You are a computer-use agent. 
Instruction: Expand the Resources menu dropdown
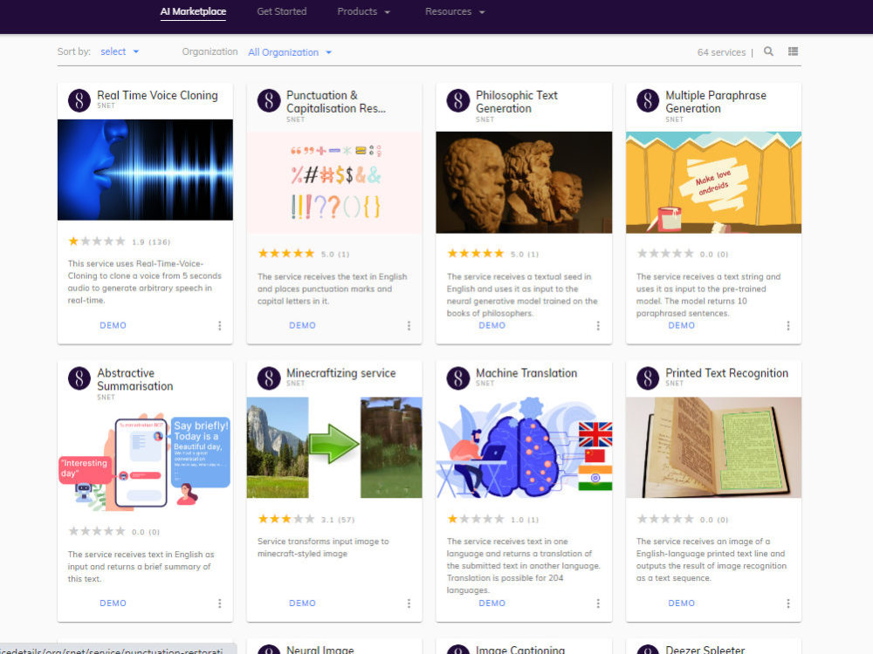coord(455,11)
